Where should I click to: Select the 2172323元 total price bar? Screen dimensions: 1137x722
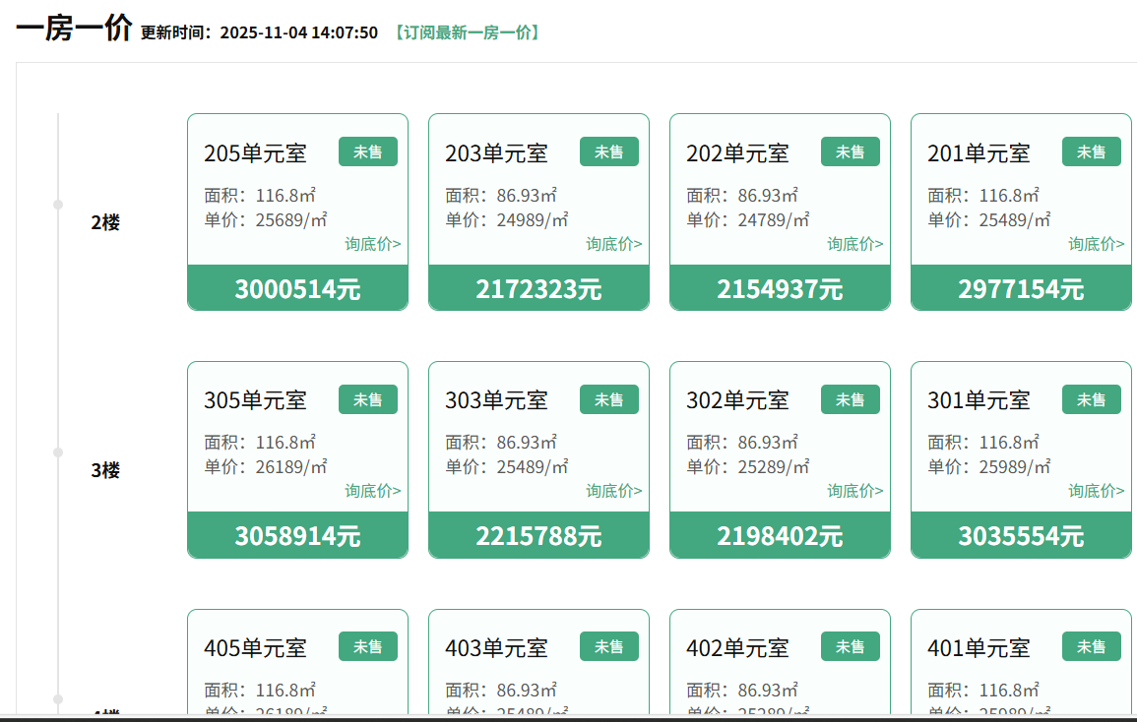click(x=538, y=288)
